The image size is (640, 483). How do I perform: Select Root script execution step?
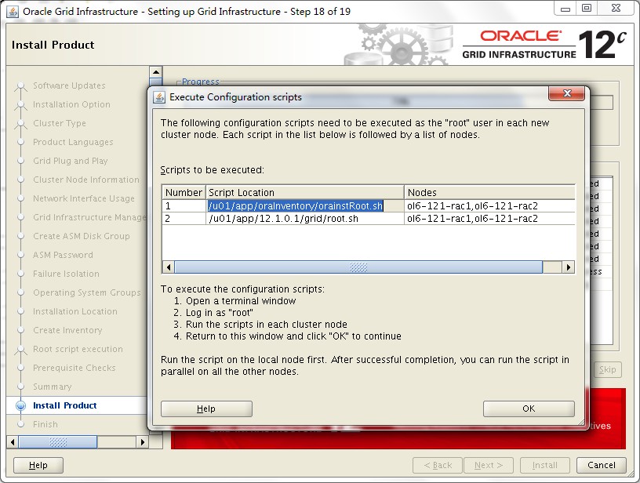point(78,349)
